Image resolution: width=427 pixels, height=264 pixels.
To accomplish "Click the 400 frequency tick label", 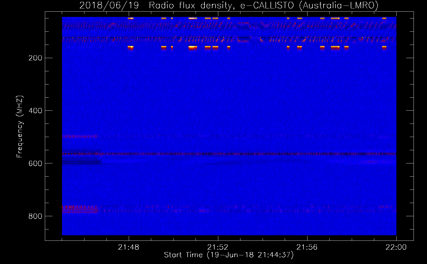I will [x=35, y=111].
